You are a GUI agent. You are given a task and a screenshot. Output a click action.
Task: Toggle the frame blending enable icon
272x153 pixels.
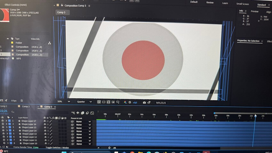[83, 113]
